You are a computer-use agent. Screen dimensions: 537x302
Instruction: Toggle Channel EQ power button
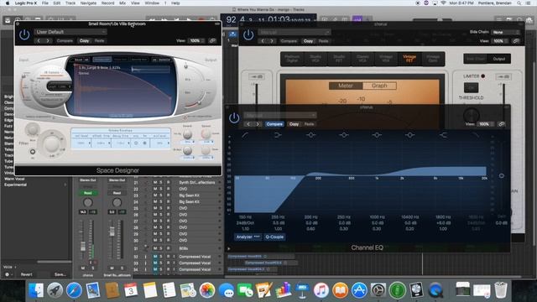pos(234,117)
